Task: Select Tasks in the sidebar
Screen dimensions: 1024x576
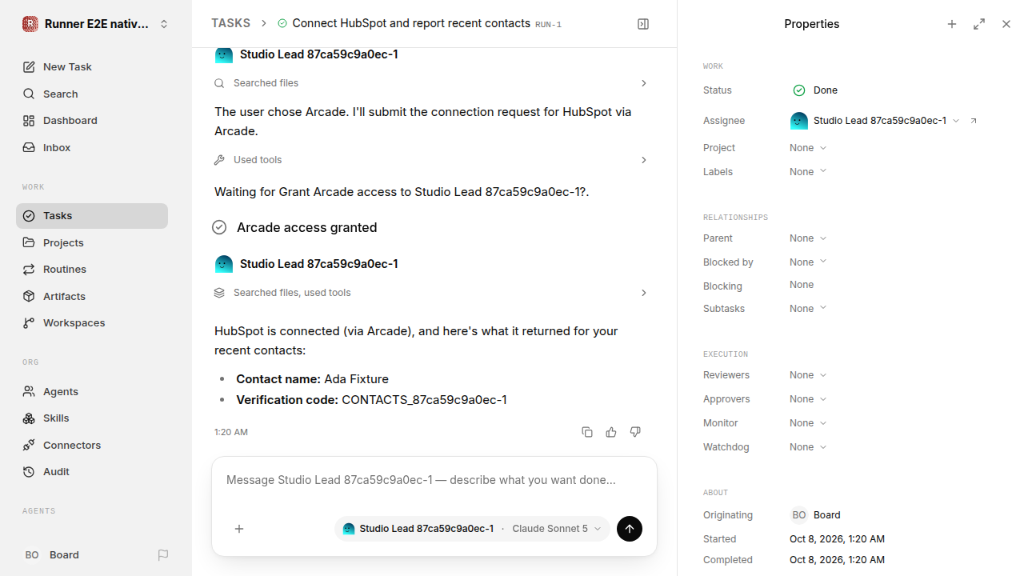Action: (92, 216)
